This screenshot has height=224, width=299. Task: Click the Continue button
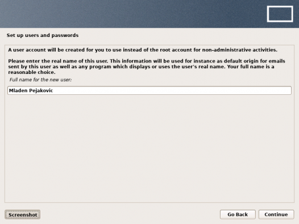(276, 214)
